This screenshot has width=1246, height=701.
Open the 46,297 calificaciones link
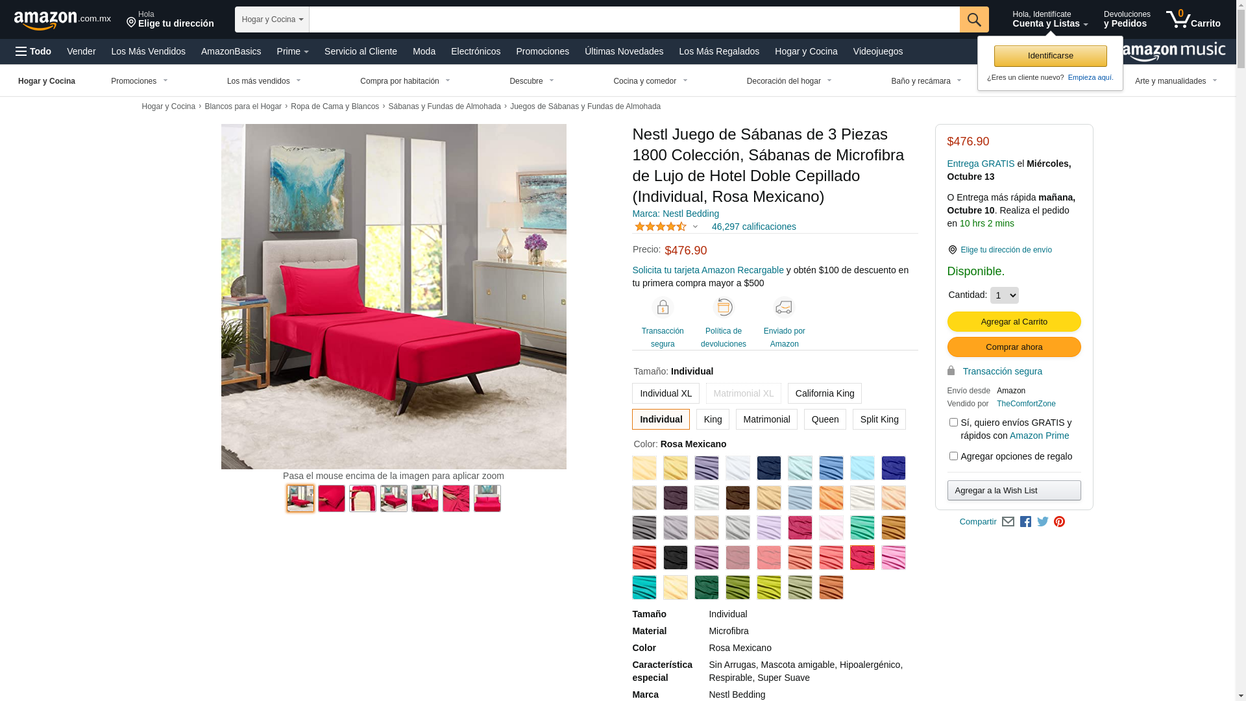753,227
